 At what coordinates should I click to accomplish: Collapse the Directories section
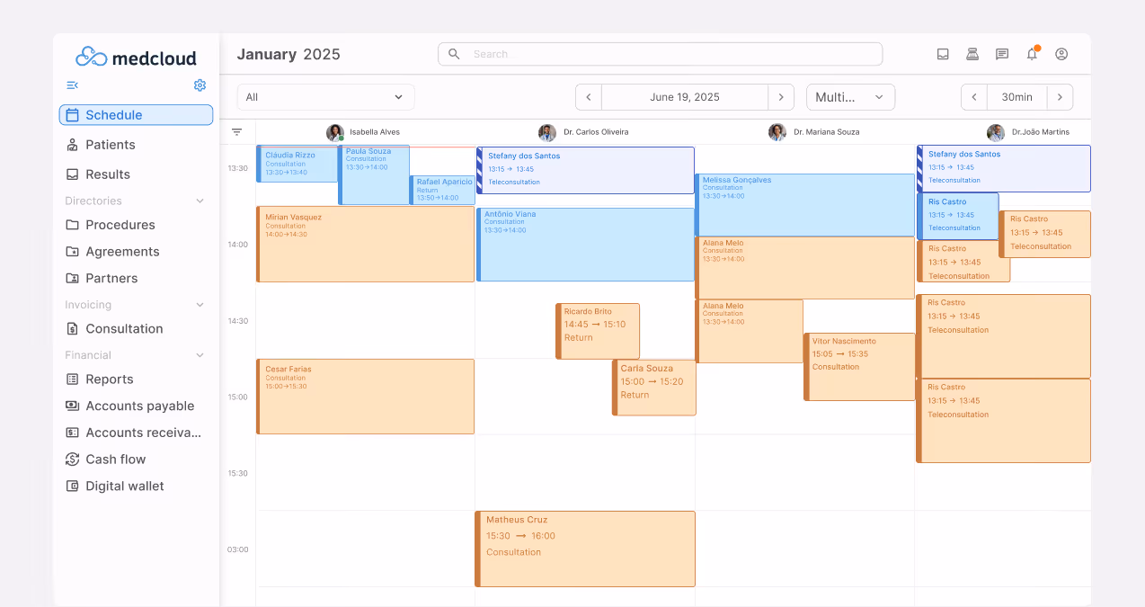click(200, 200)
